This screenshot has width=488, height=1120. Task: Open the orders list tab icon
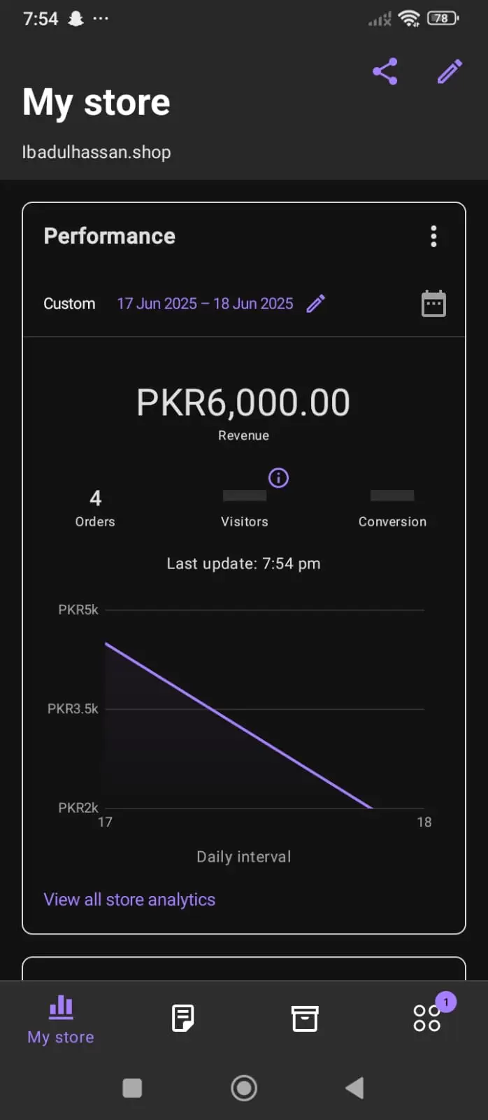183,1018
